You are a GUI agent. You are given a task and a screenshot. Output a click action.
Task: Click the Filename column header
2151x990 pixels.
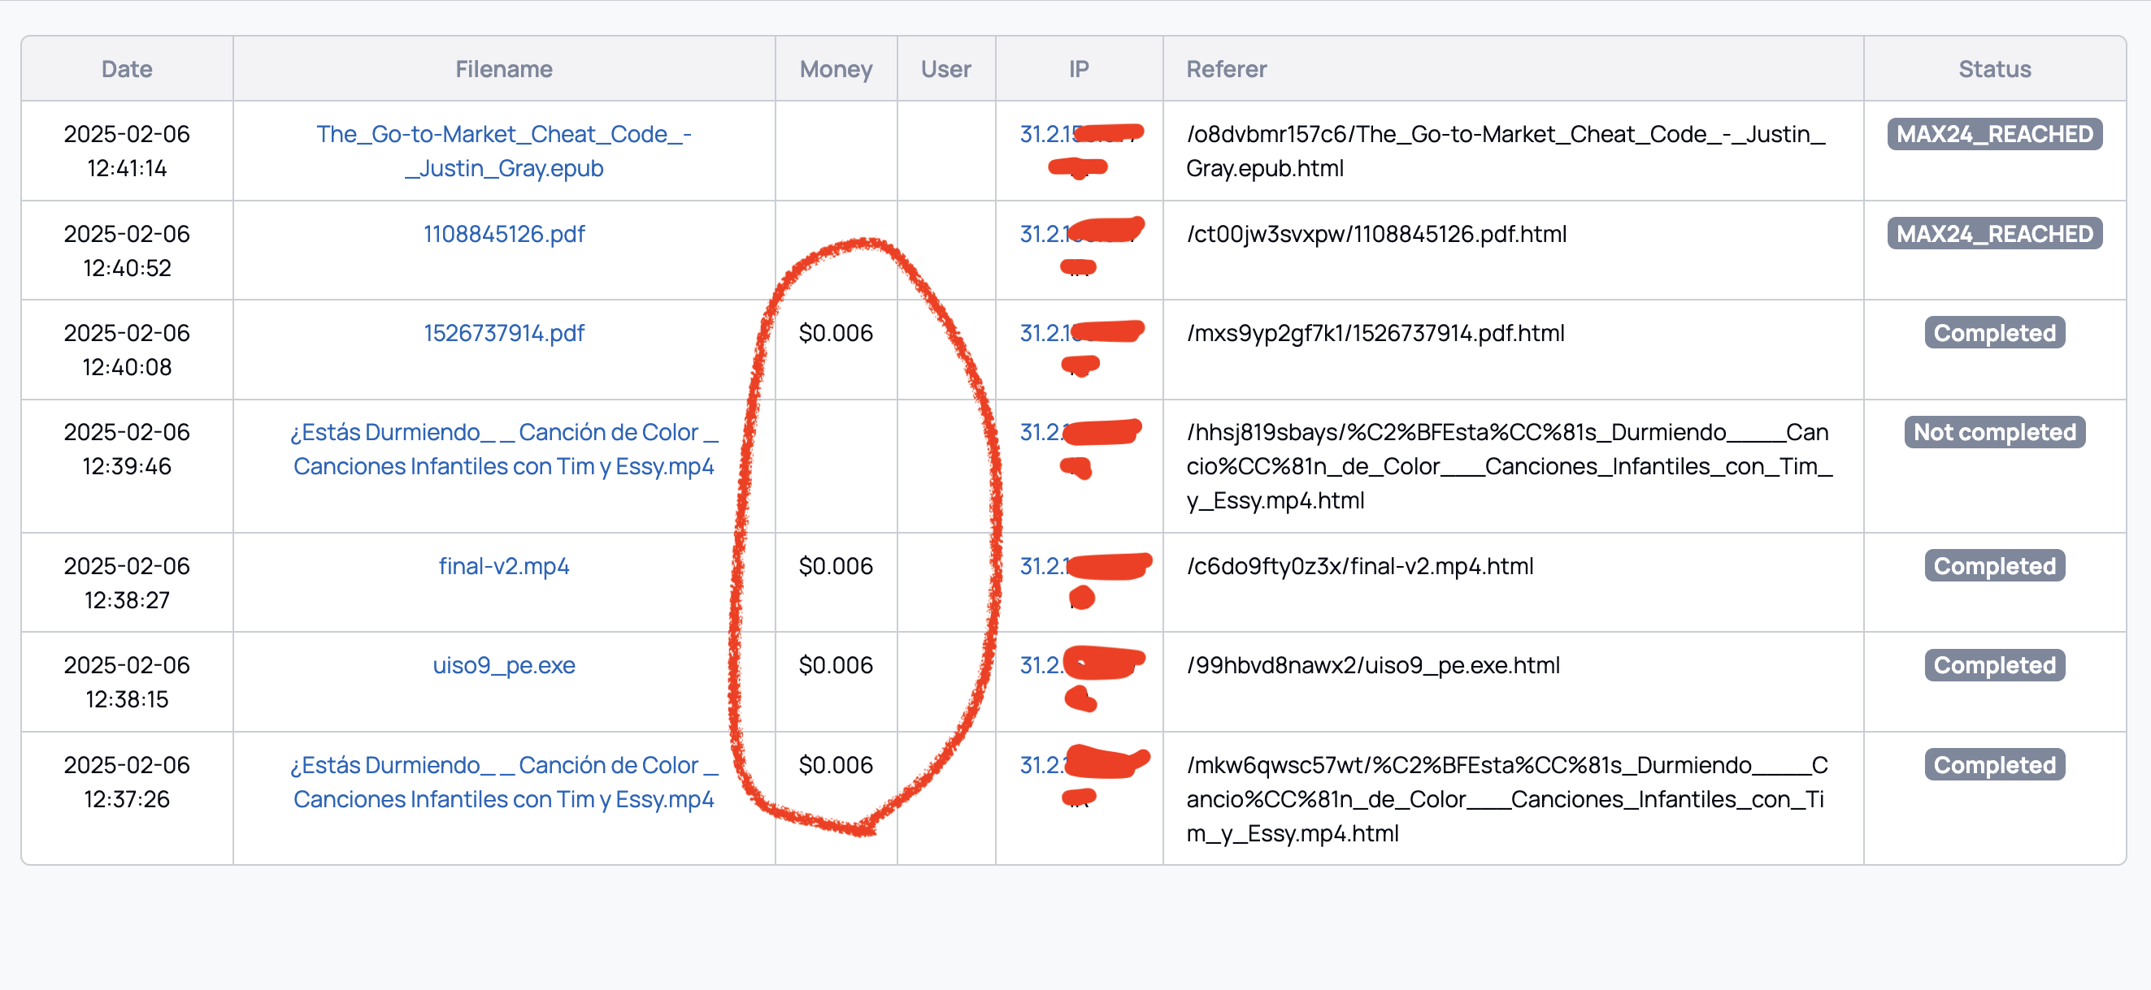click(x=503, y=68)
